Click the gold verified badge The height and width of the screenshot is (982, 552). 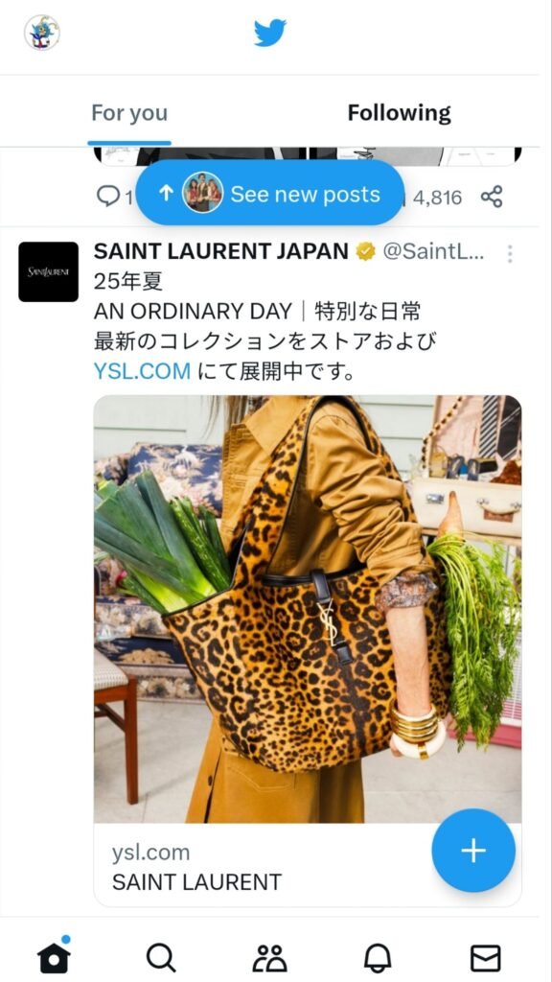point(365,252)
